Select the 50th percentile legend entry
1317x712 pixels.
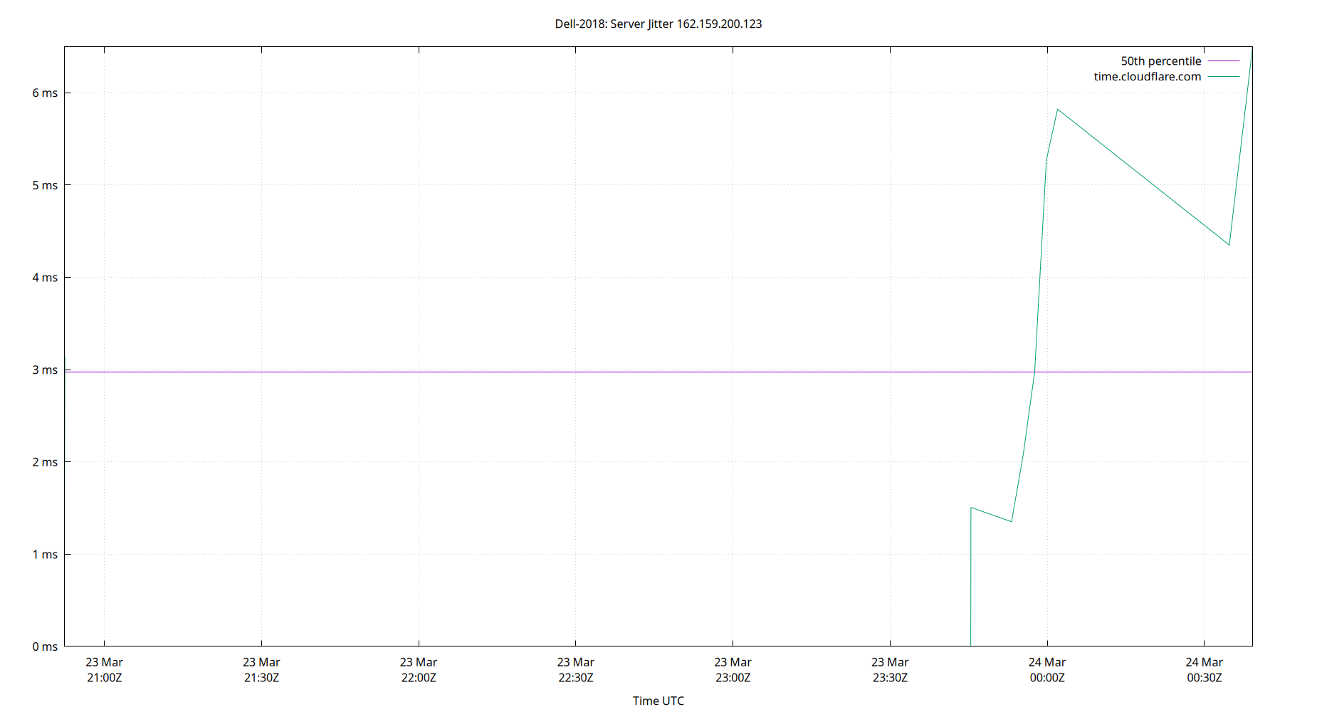click(1160, 61)
